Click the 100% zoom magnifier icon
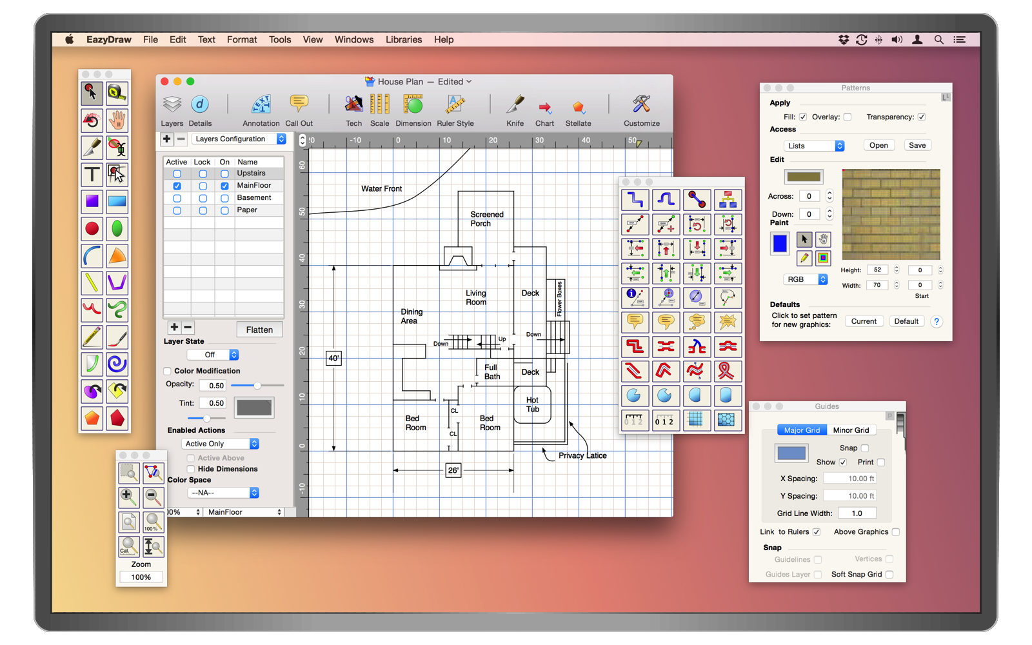Screen dimensions: 1032x645 (153, 522)
